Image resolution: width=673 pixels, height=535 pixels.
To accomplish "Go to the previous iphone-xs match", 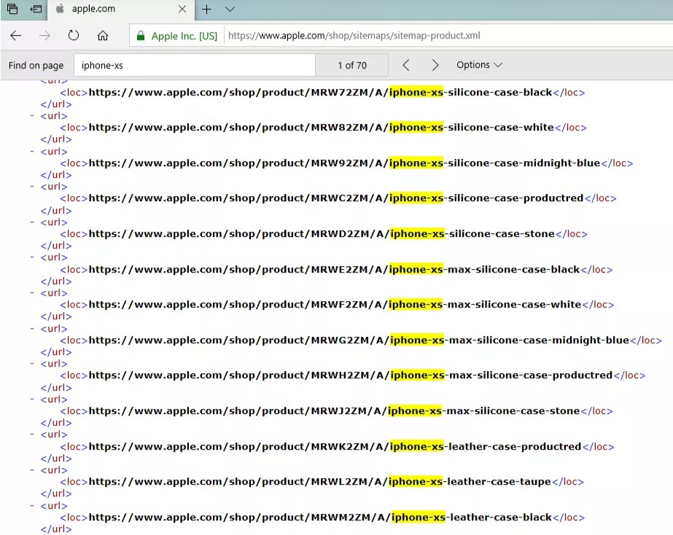I will [405, 65].
